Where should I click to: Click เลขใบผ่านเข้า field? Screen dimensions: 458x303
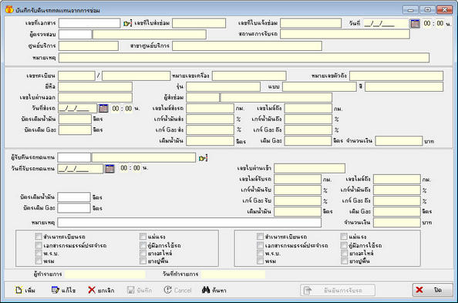coord(310,168)
